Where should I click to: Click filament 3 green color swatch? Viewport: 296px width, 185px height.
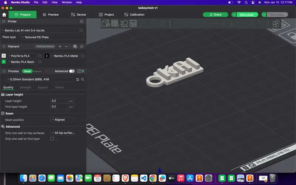point(4,61)
